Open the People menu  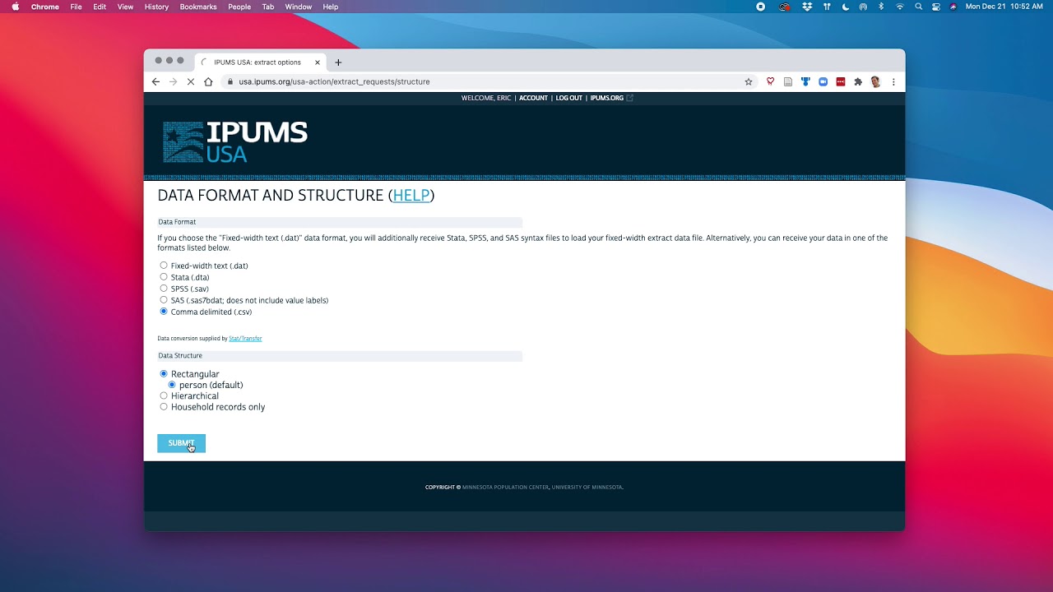pos(239,7)
